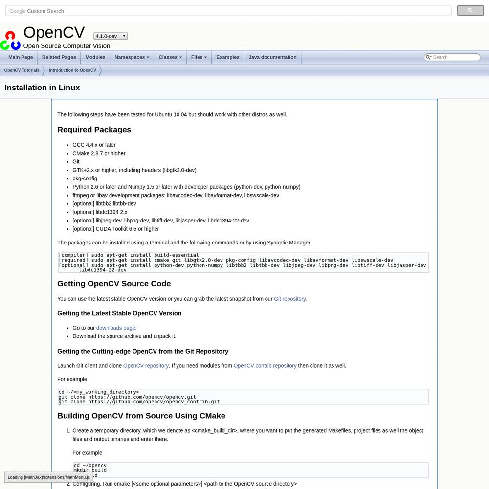Expand the Namespaces menu
Screen dimensions: 489x489
click(132, 57)
